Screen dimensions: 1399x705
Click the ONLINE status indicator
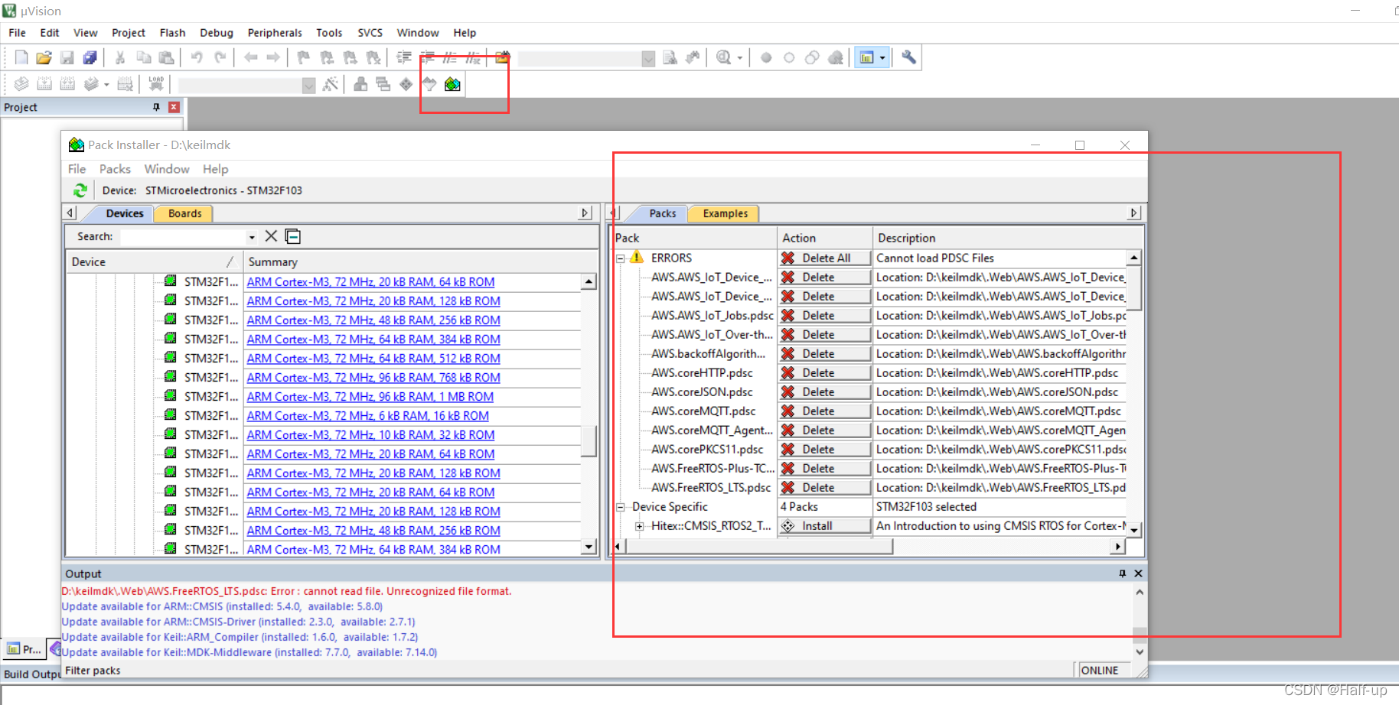tap(1100, 671)
